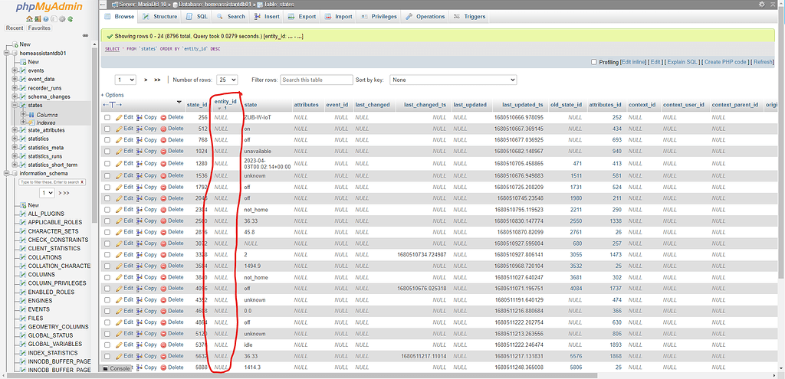Click the Copy icon for state_id 512
The height and width of the screenshot is (379, 785).
140,129
